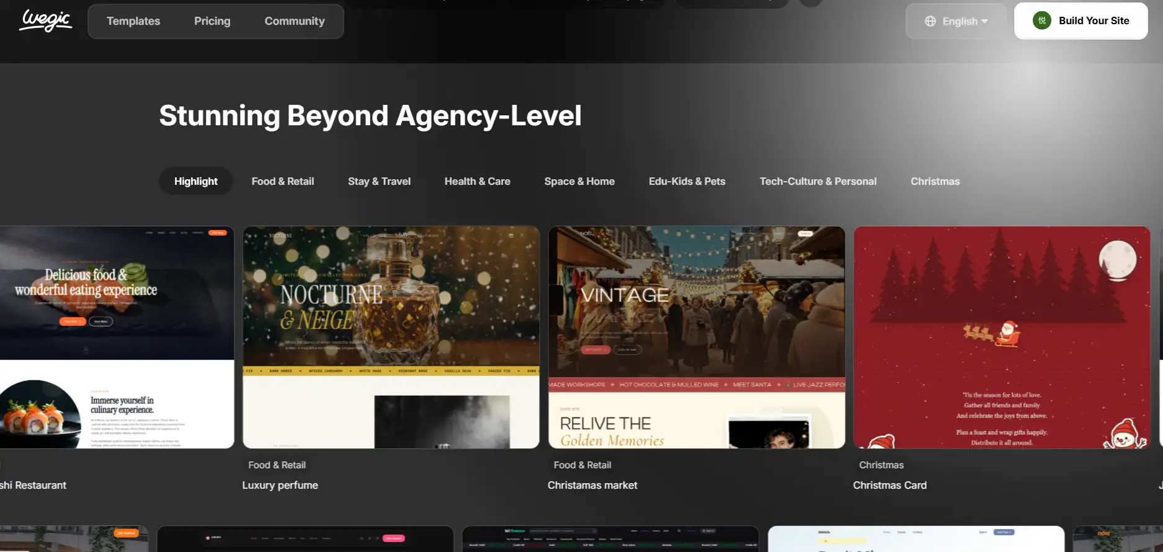Open the Community link
Image resolution: width=1163 pixels, height=552 pixels.
[x=295, y=21]
